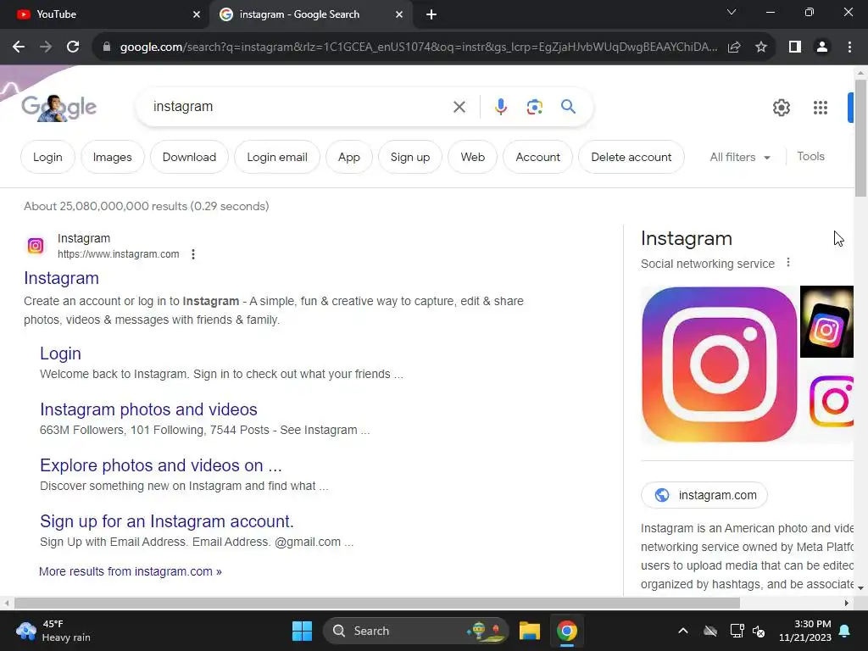Image resolution: width=868 pixels, height=651 pixels.
Task: Select the App filter chip
Action: tap(349, 157)
